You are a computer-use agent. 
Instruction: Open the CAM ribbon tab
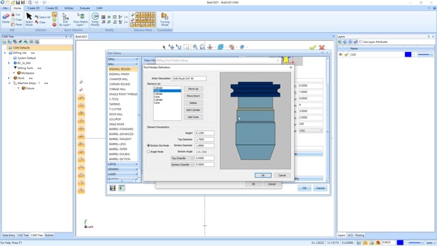point(100,8)
